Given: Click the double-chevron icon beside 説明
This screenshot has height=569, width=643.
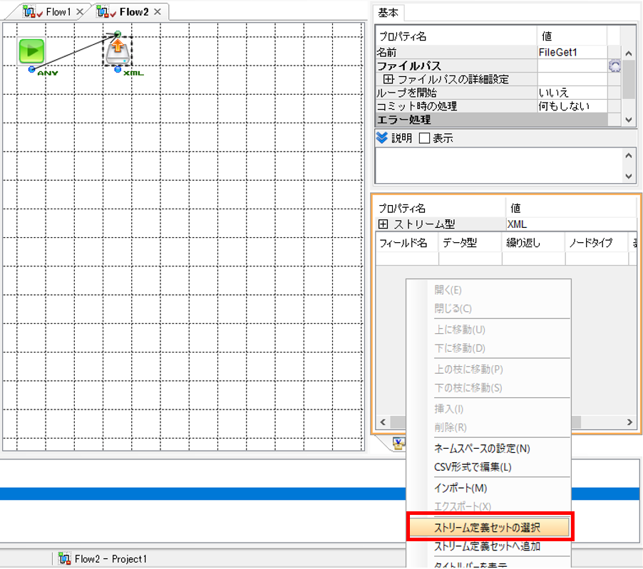Looking at the screenshot, I should (382, 138).
